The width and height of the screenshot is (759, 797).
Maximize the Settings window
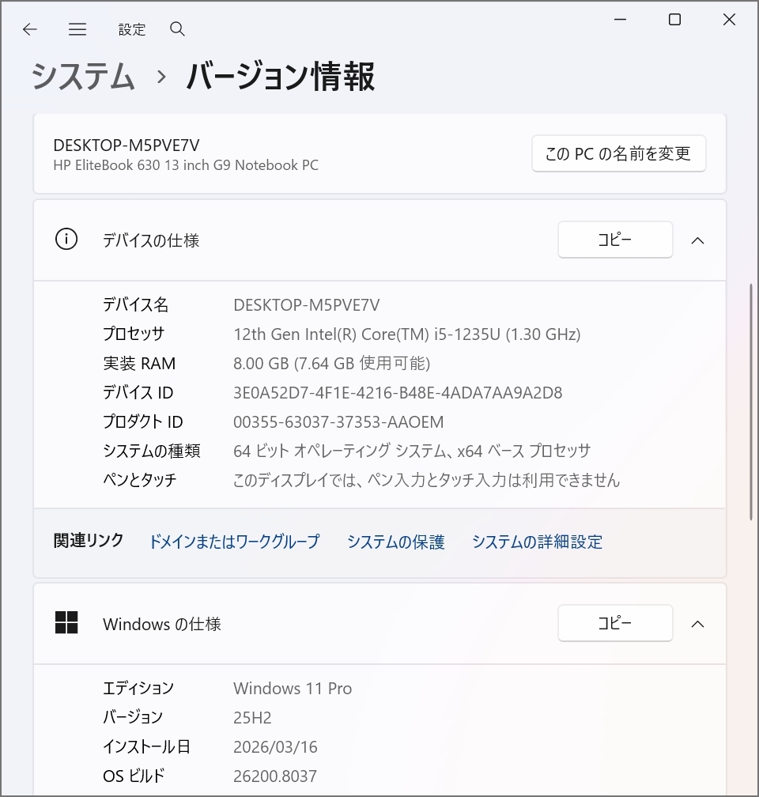(x=674, y=19)
